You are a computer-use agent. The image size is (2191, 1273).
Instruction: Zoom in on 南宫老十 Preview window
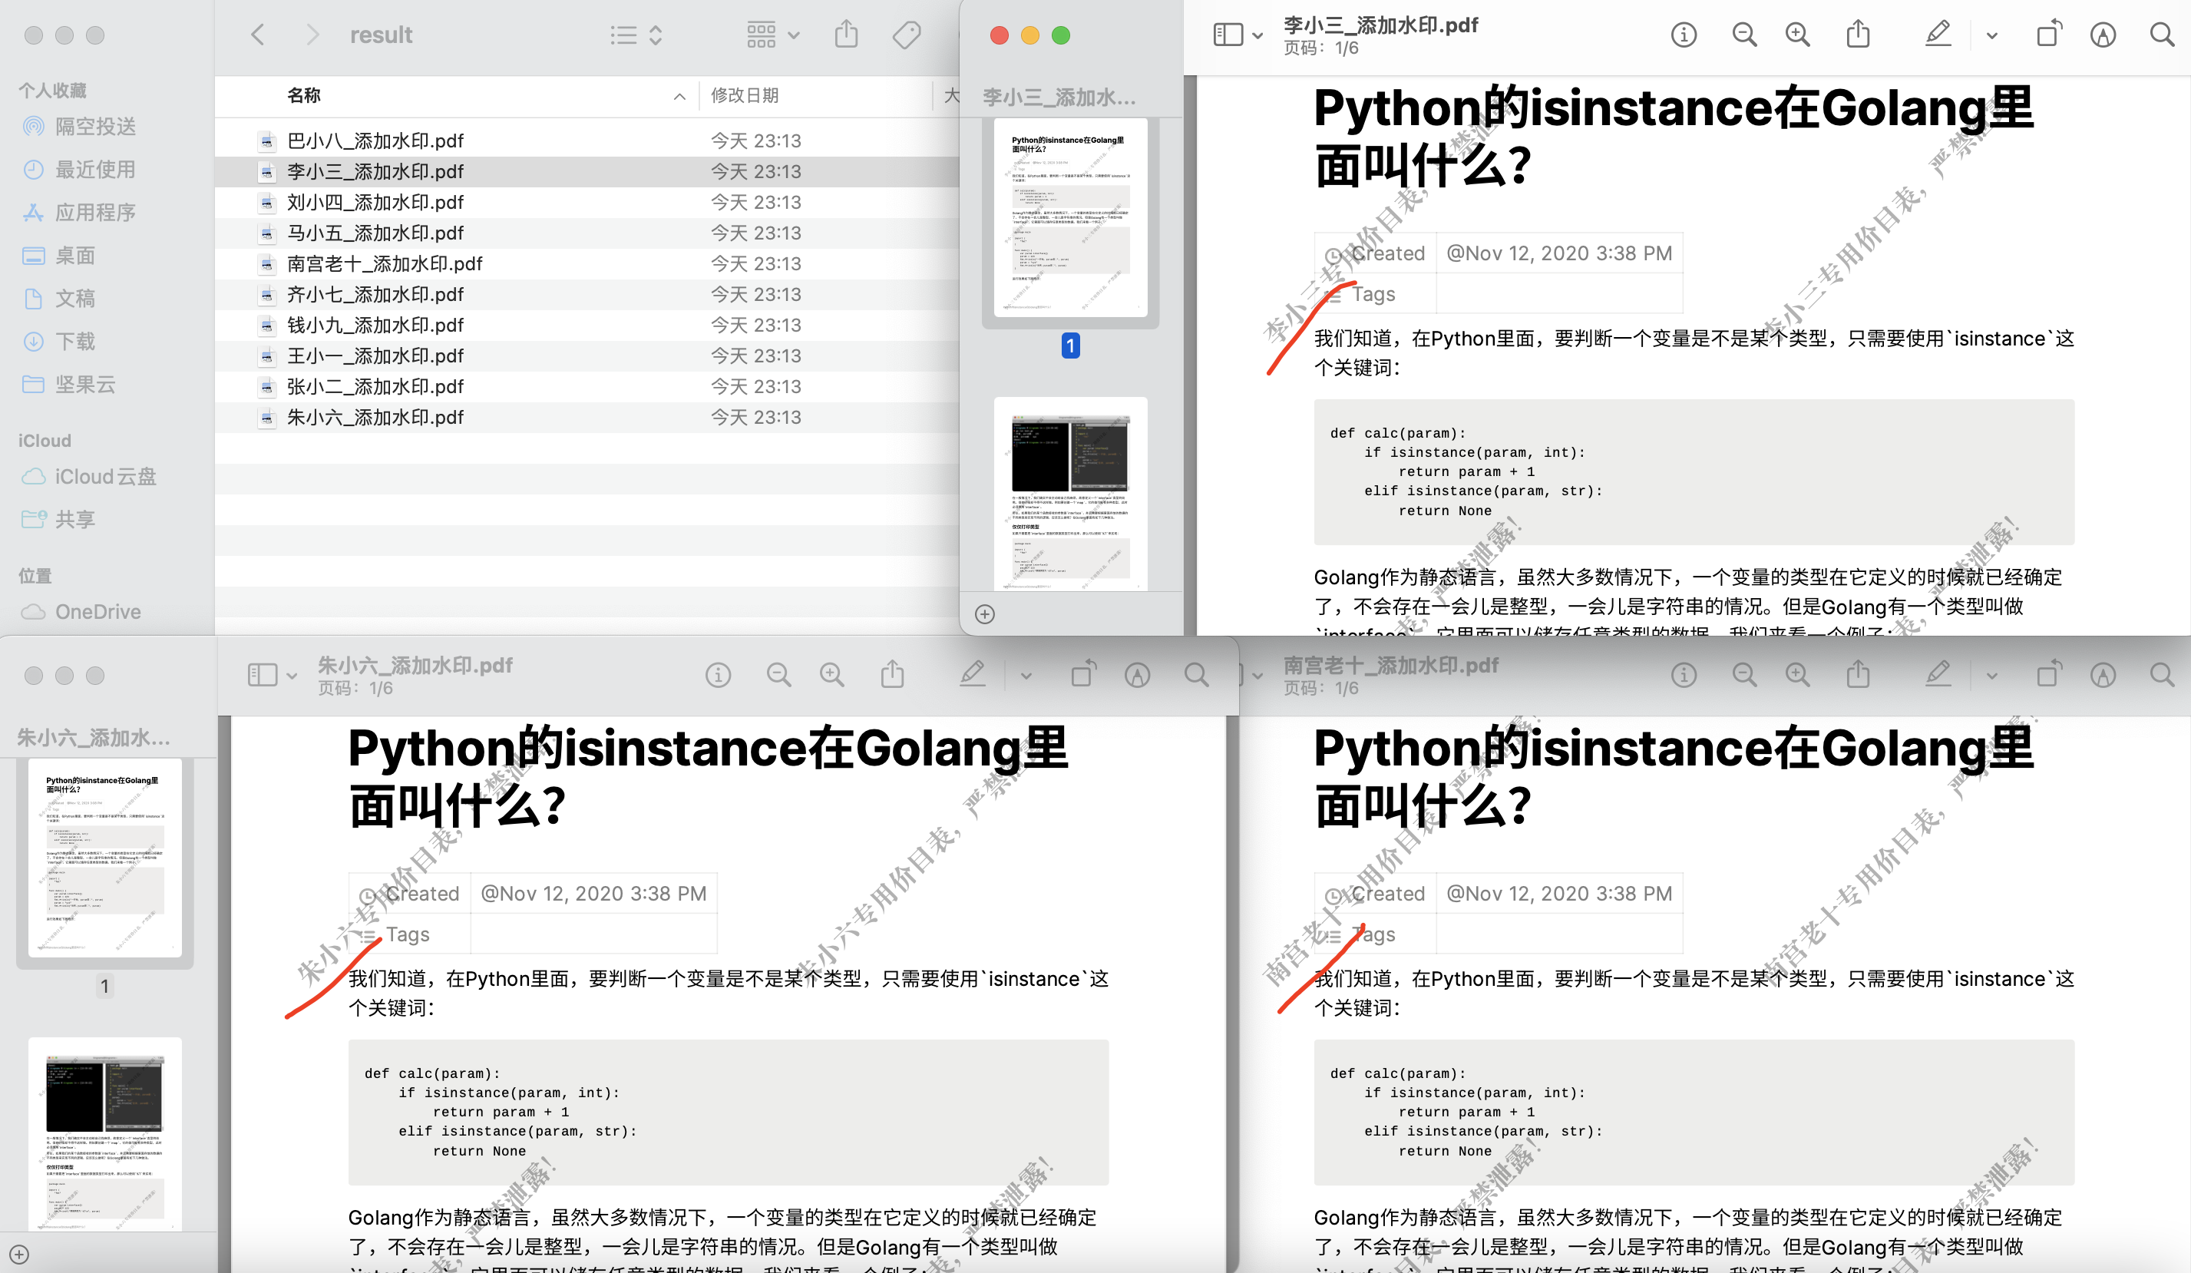click(x=1797, y=675)
